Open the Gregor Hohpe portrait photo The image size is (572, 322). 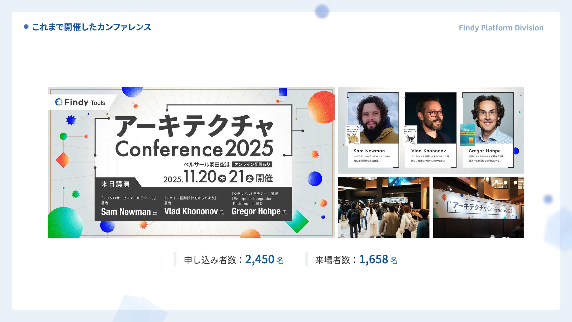(488, 118)
